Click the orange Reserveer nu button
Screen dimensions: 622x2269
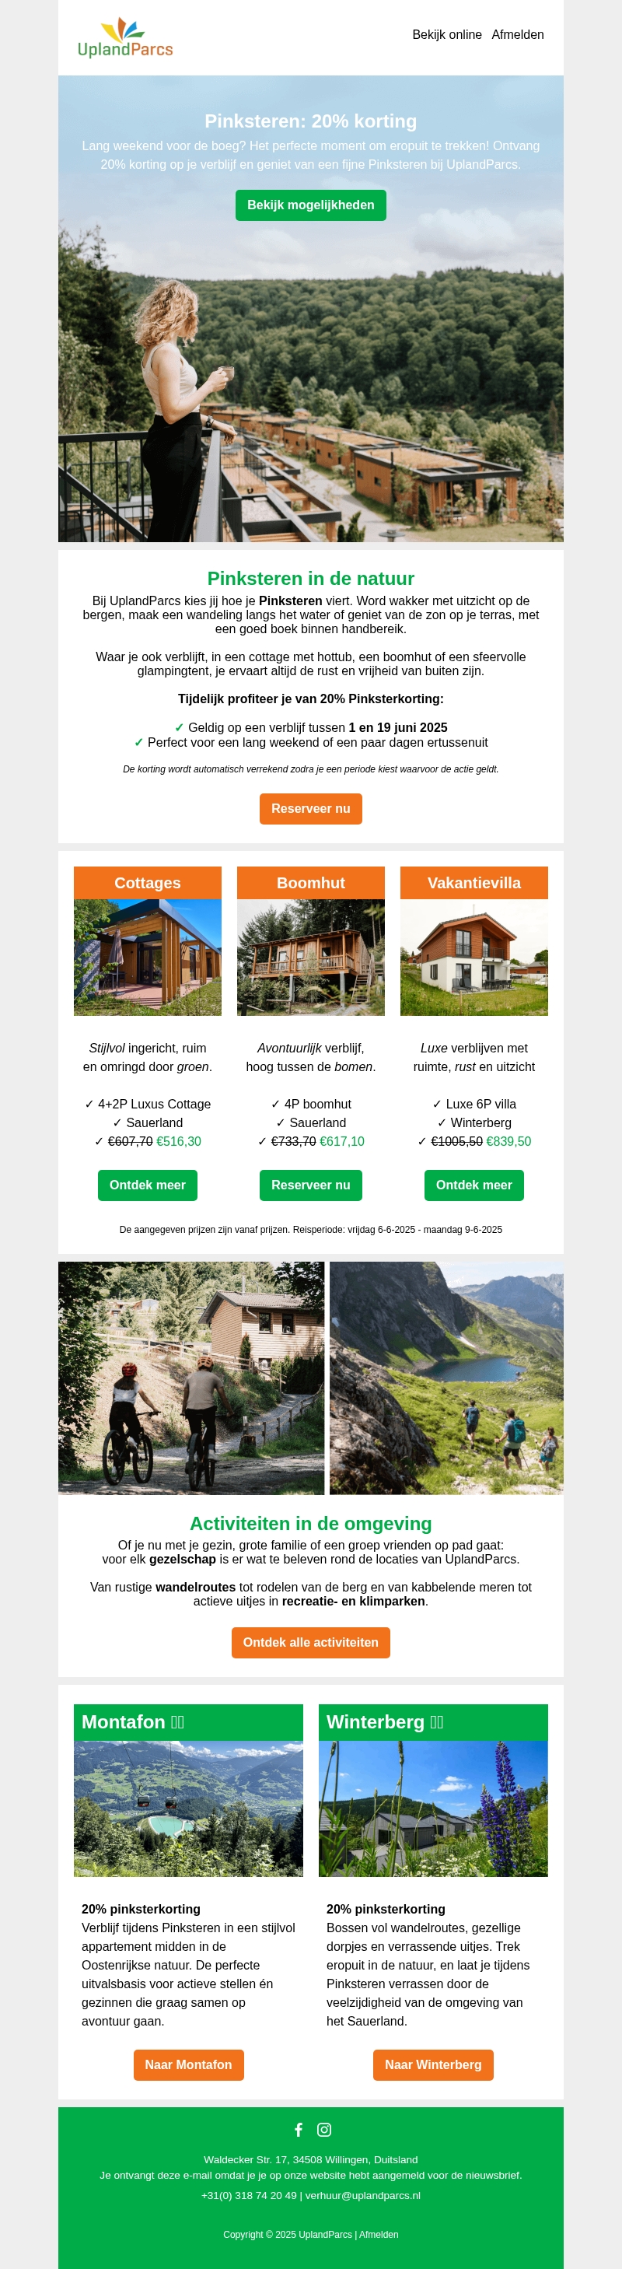tap(311, 809)
